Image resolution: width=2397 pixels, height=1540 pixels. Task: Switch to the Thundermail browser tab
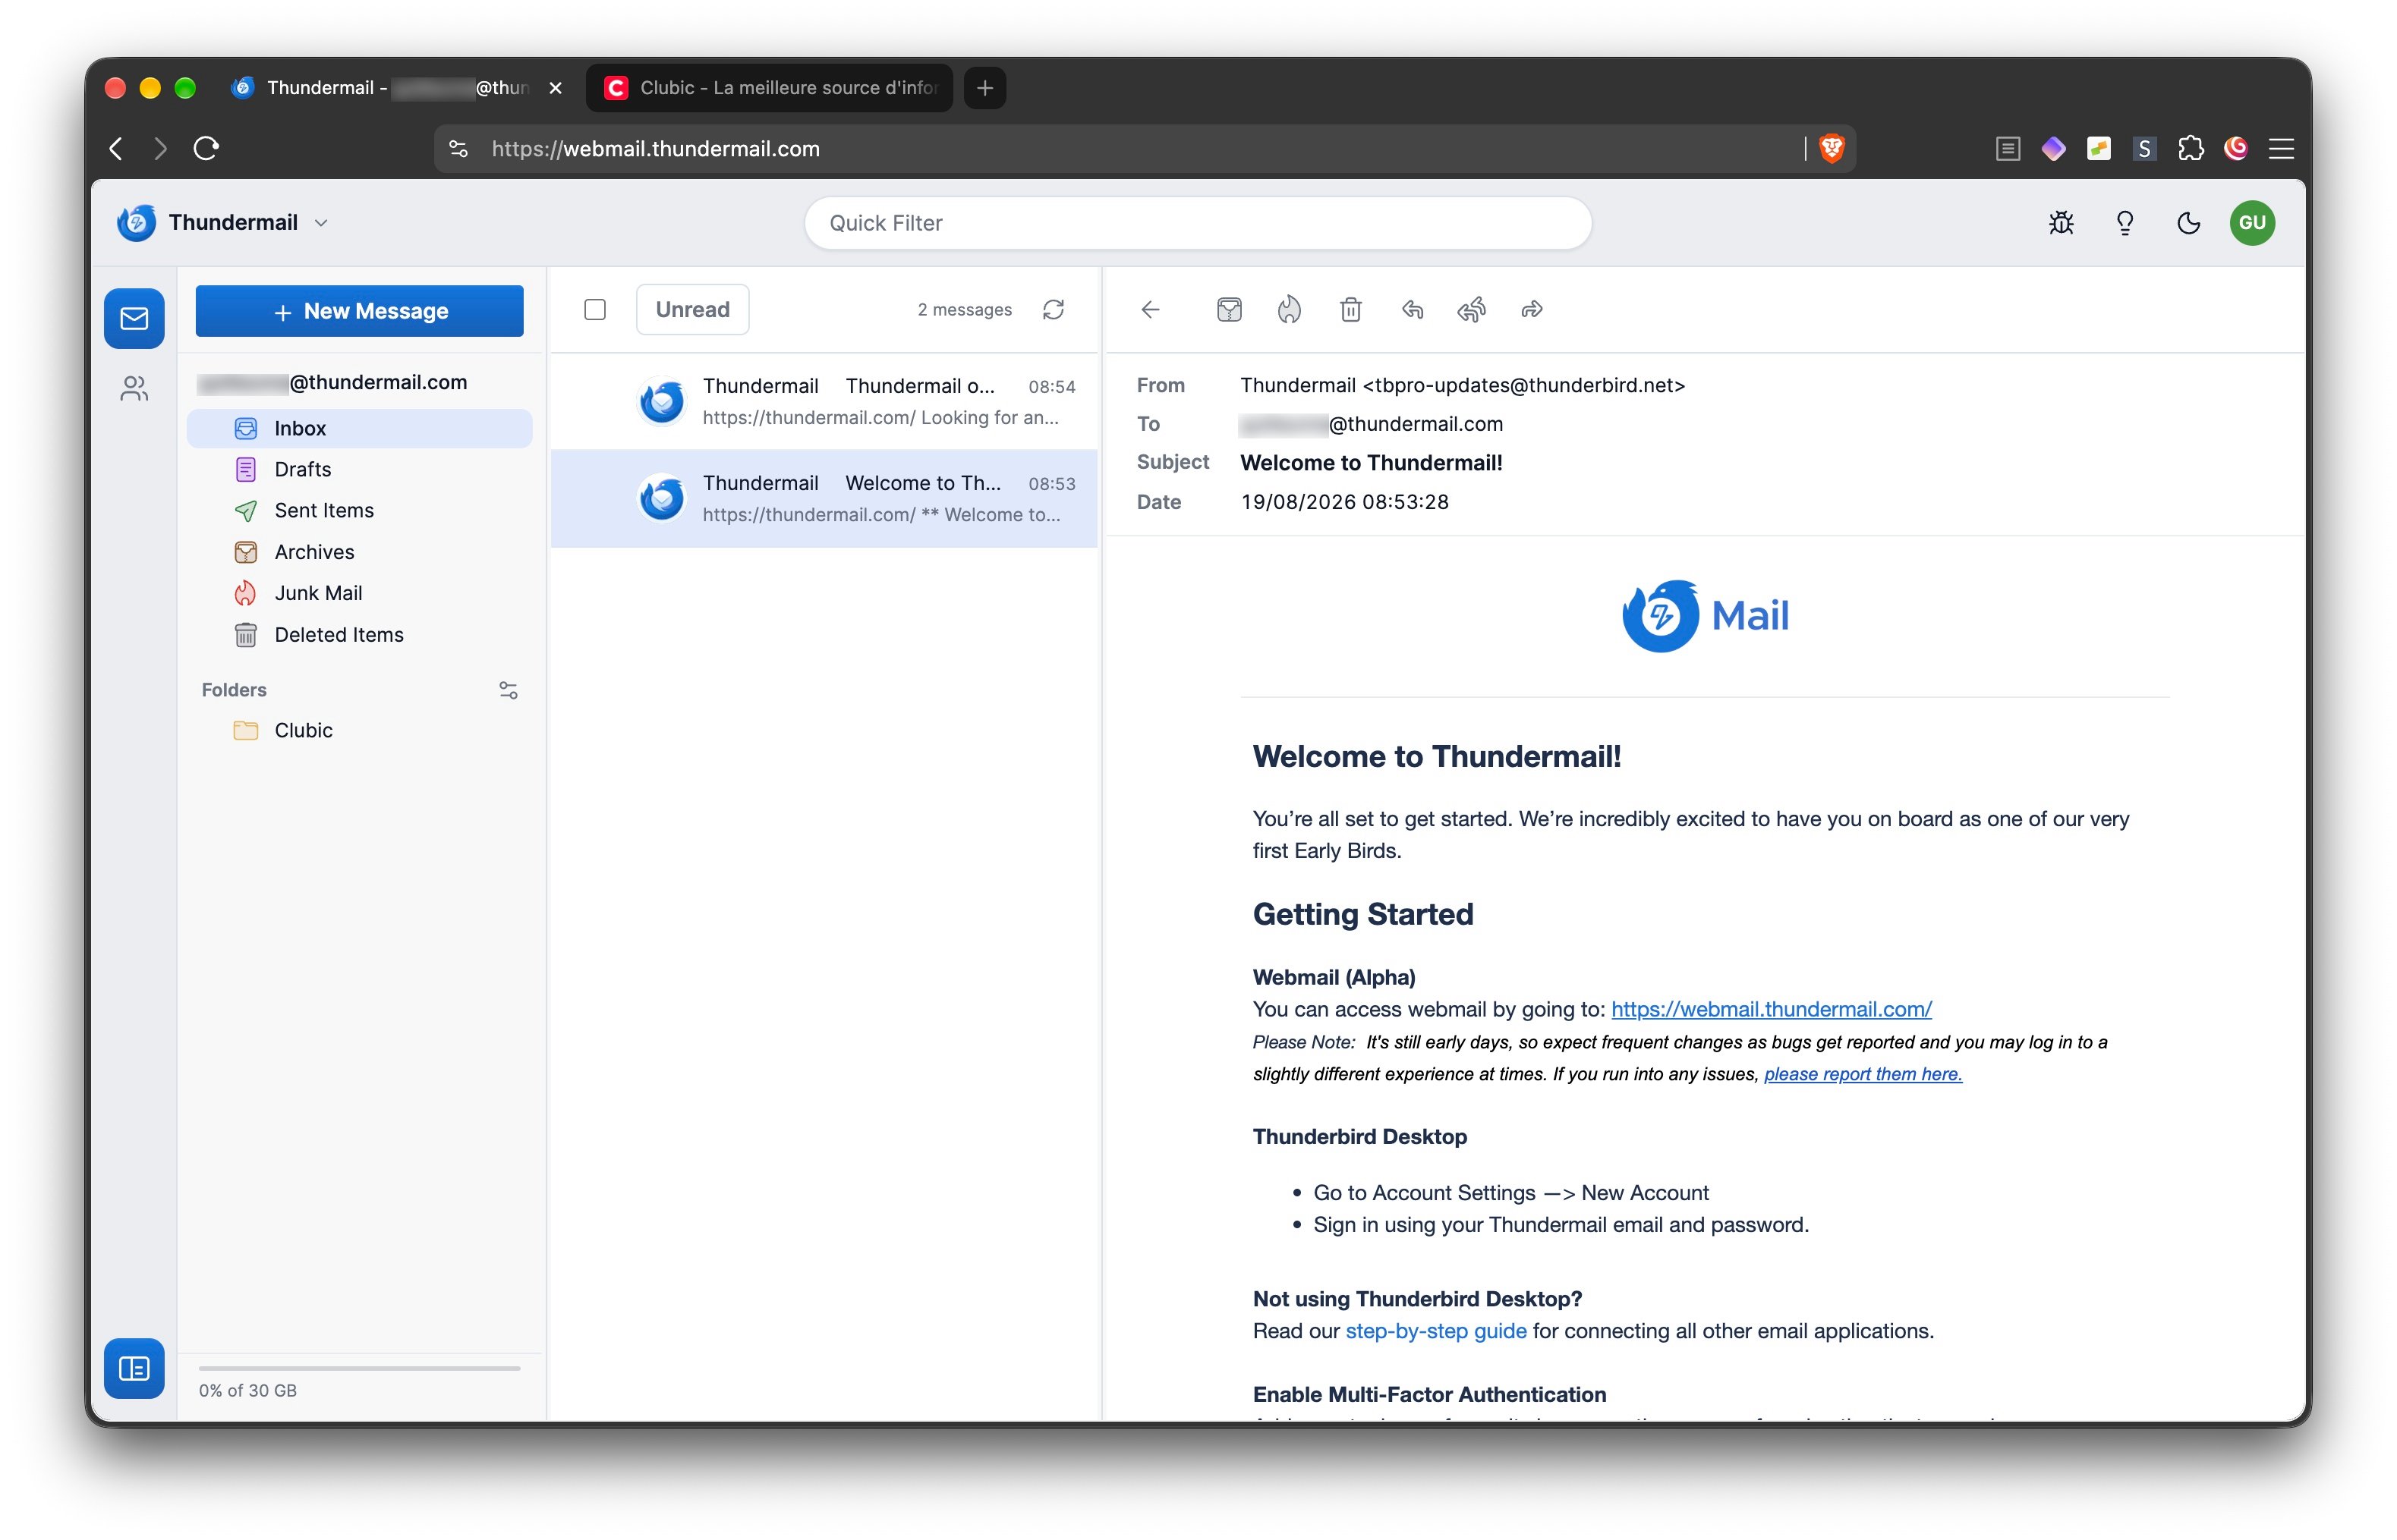pos(395,88)
